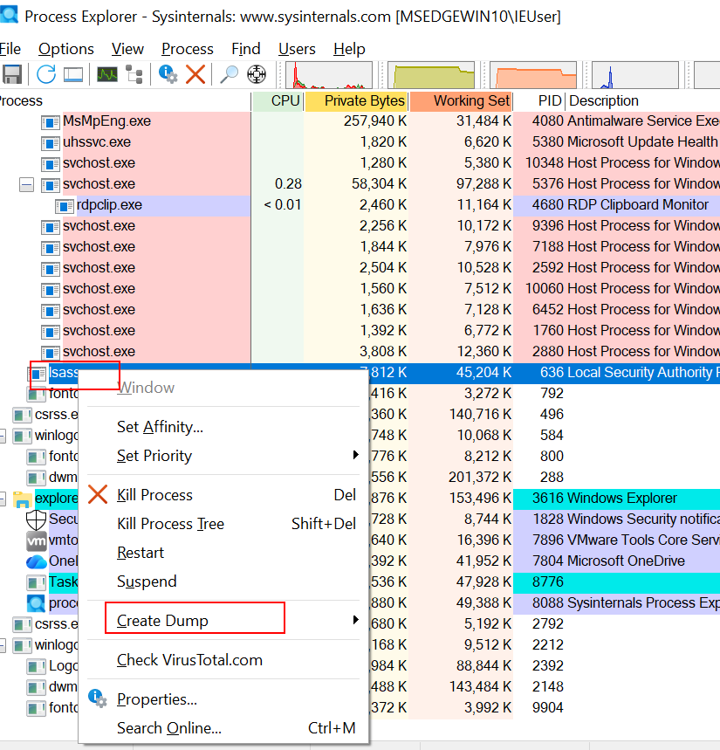720x750 pixels.
Task: Open Properties... from context menu
Action: pyautogui.click(x=223, y=698)
